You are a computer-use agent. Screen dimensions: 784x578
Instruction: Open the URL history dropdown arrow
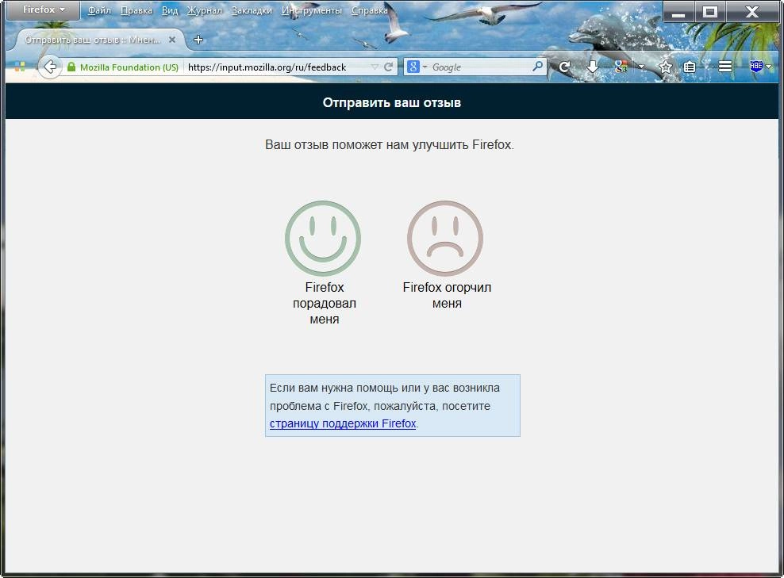pyautogui.click(x=375, y=67)
